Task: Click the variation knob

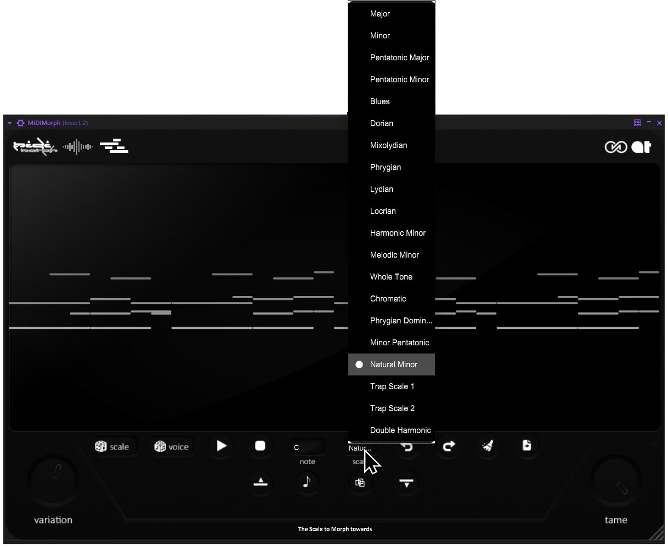Action: pyautogui.click(x=53, y=480)
